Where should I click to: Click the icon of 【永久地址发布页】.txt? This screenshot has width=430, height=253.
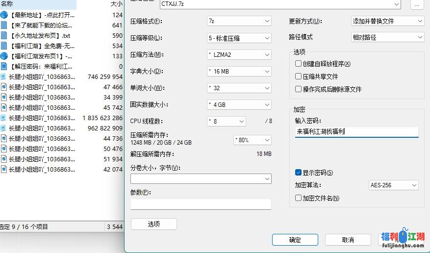point(4,36)
